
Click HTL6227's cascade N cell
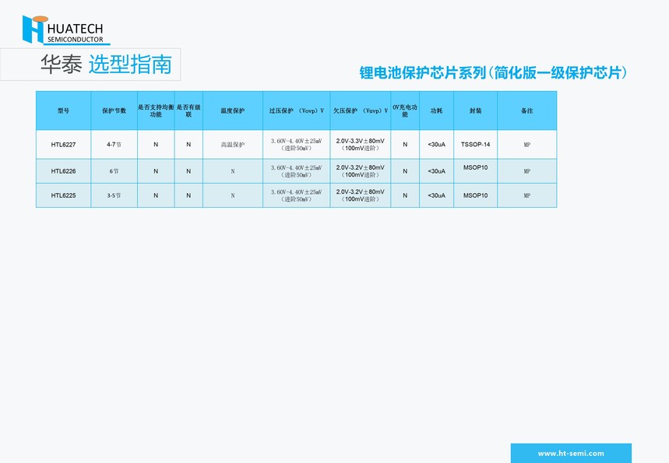pos(188,145)
